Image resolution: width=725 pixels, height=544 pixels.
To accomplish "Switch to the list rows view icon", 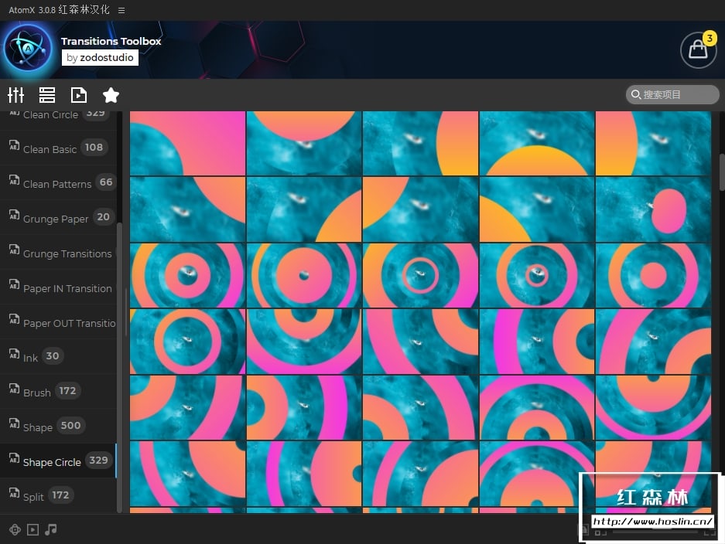I will coord(47,95).
